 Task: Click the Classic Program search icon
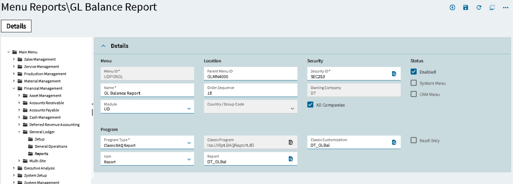click(x=291, y=142)
